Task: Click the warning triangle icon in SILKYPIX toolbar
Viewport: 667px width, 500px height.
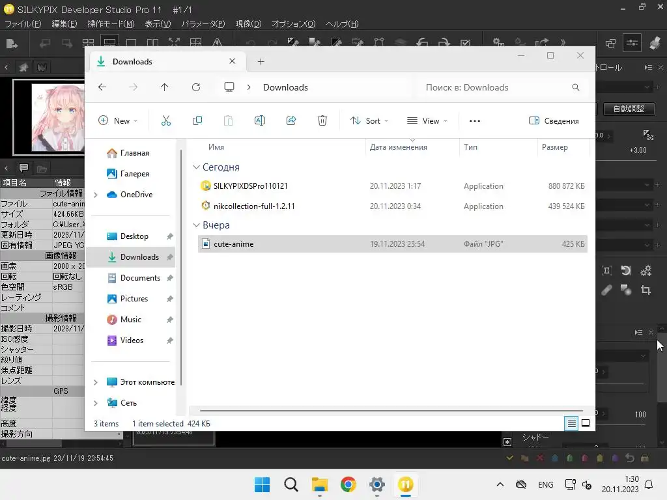Action: (218, 42)
